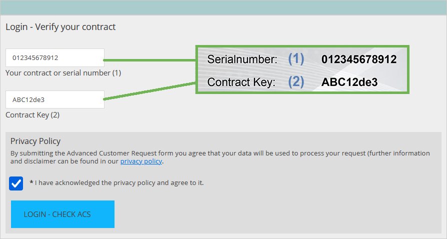Viewport: 447px width, 239px height.
Task: Click the "Serialnumber:" label in the green callout
Action: pos(242,60)
